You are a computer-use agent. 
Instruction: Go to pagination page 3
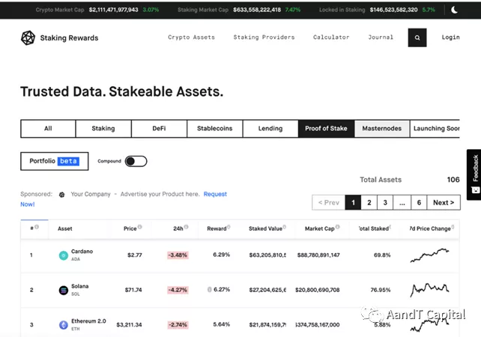[x=385, y=203]
